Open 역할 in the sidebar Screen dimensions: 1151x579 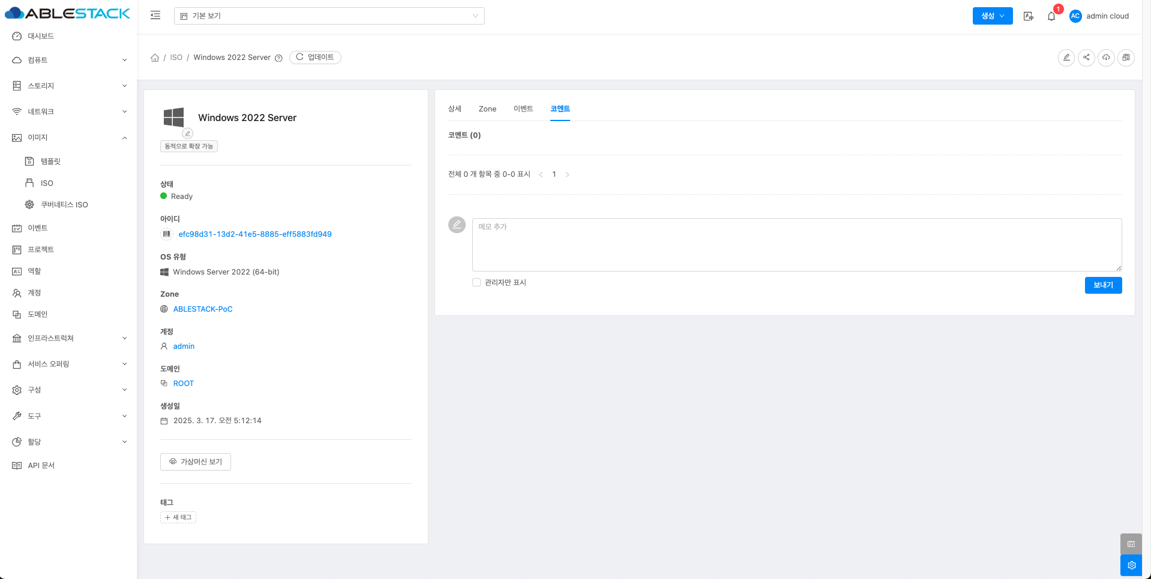pos(69,271)
